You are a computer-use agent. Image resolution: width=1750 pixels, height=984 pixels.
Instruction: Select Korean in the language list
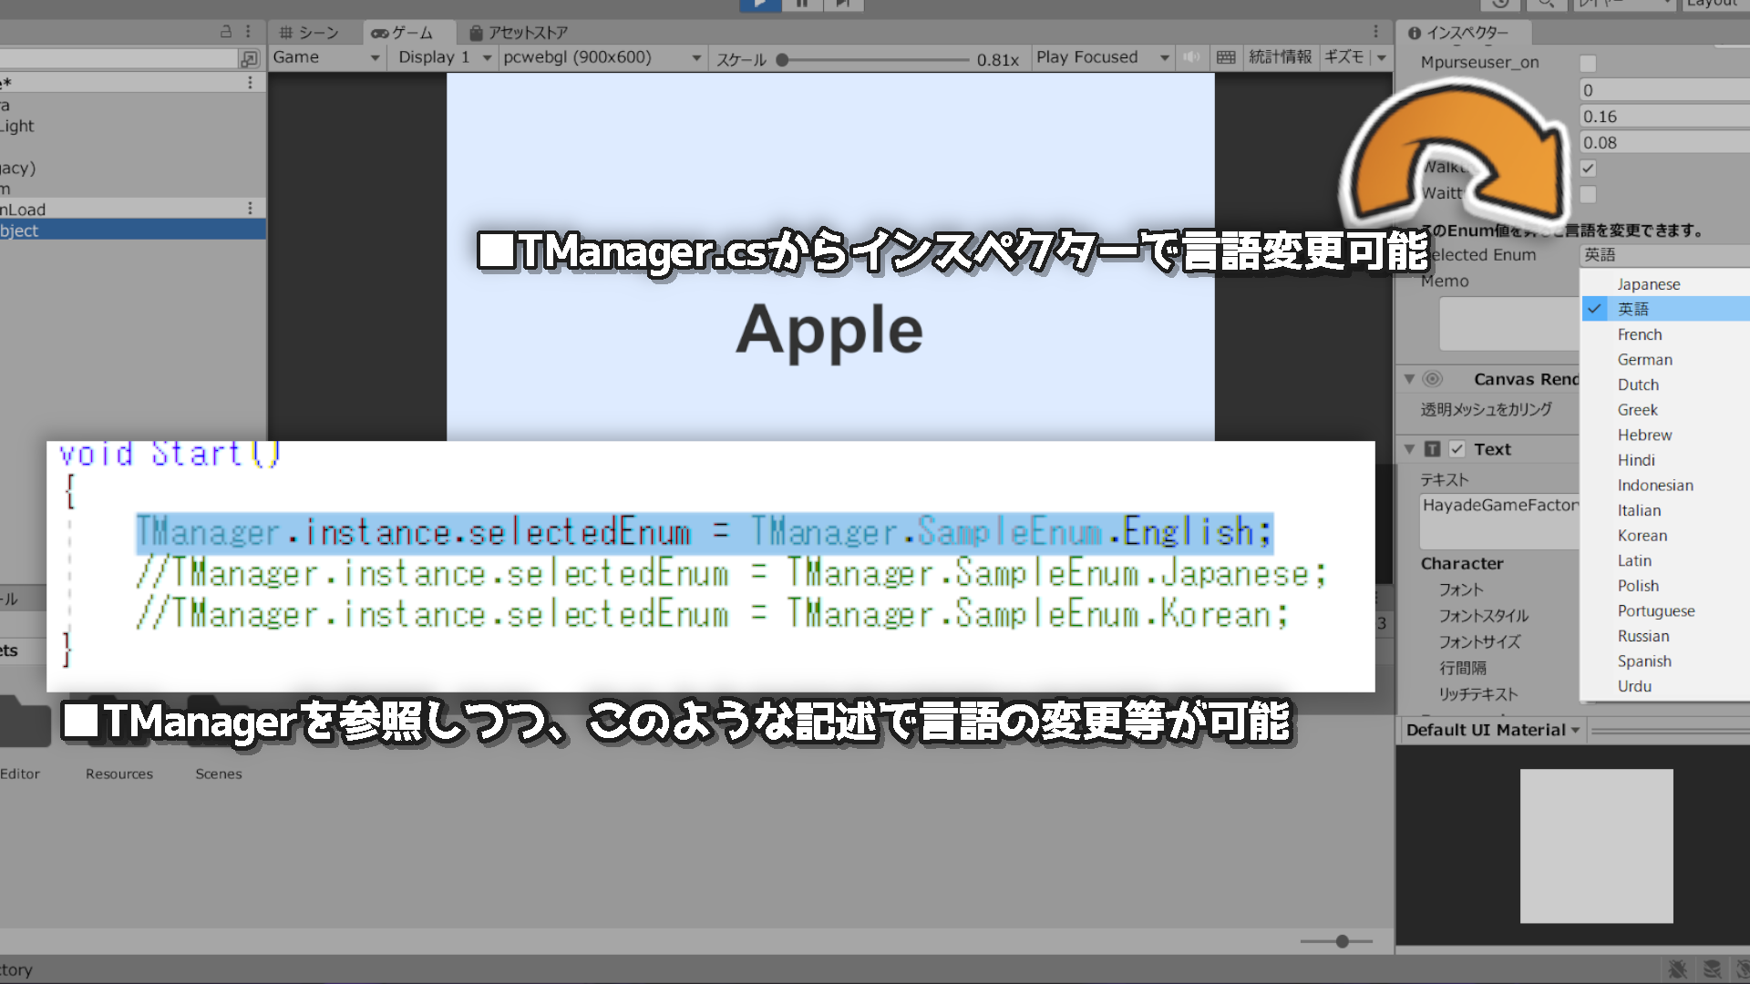pos(1642,536)
